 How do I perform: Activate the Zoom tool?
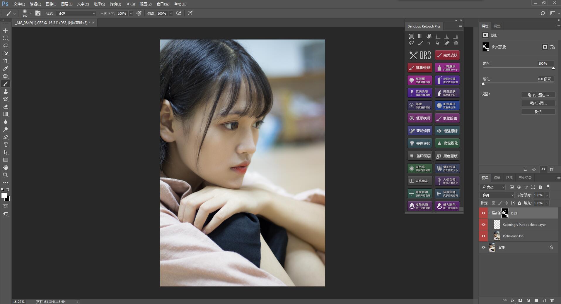tap(6, 175)
